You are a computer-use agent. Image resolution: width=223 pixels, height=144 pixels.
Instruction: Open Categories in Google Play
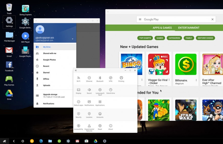(x=174, y=38)
